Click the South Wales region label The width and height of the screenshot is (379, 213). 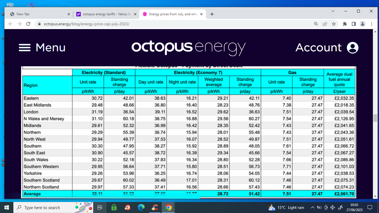click(x=36, y=160)
